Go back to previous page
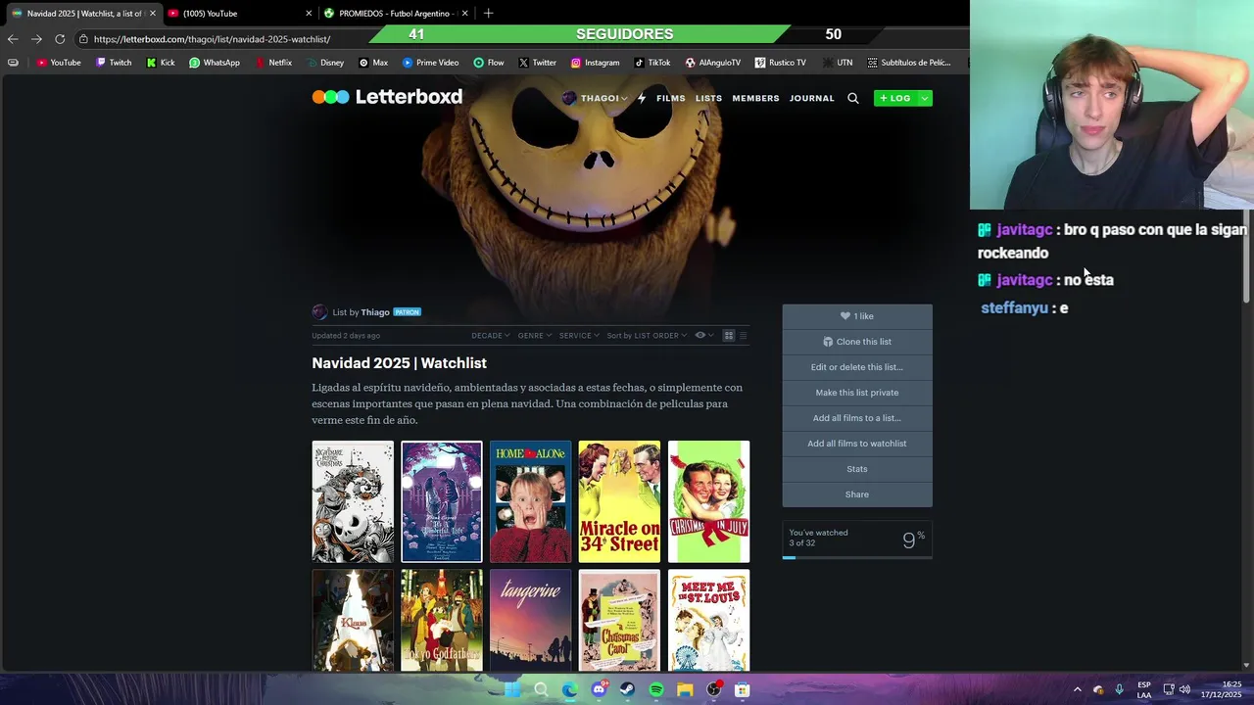The image size is (1254, 705). click(13, 39)
